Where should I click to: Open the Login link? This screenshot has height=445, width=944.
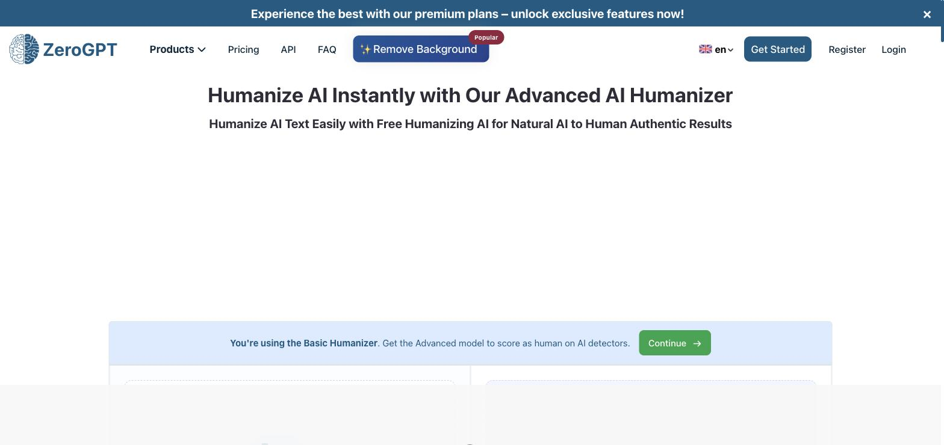pos(893,49)
